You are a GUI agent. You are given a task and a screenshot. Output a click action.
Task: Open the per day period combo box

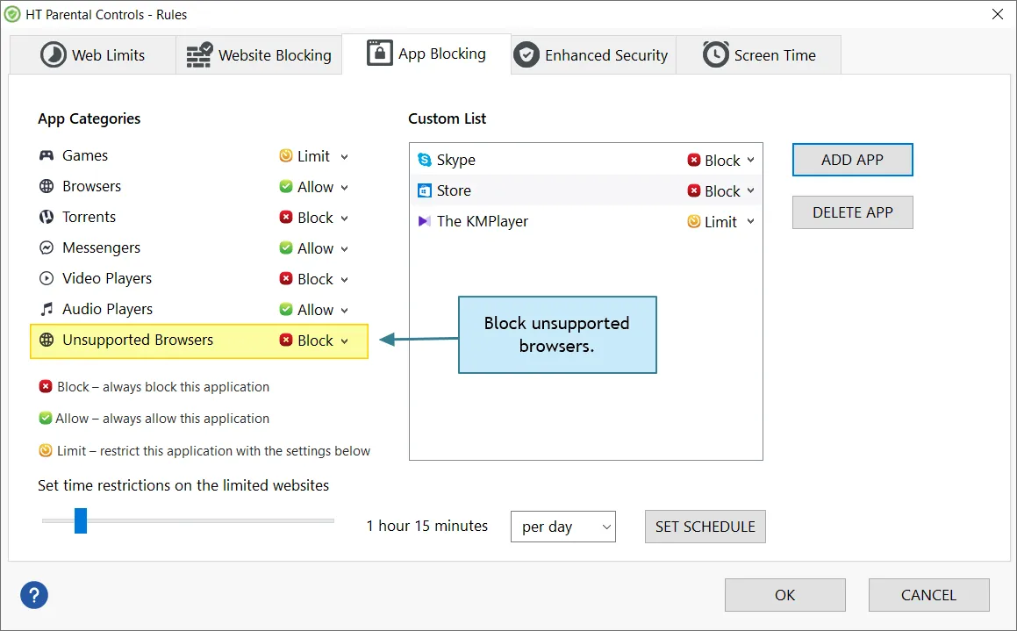click(x=563, y=527)
